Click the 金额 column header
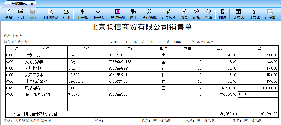The height and width of the screenshot is (125, 281). pyautogui.click(x=258, y=48)
